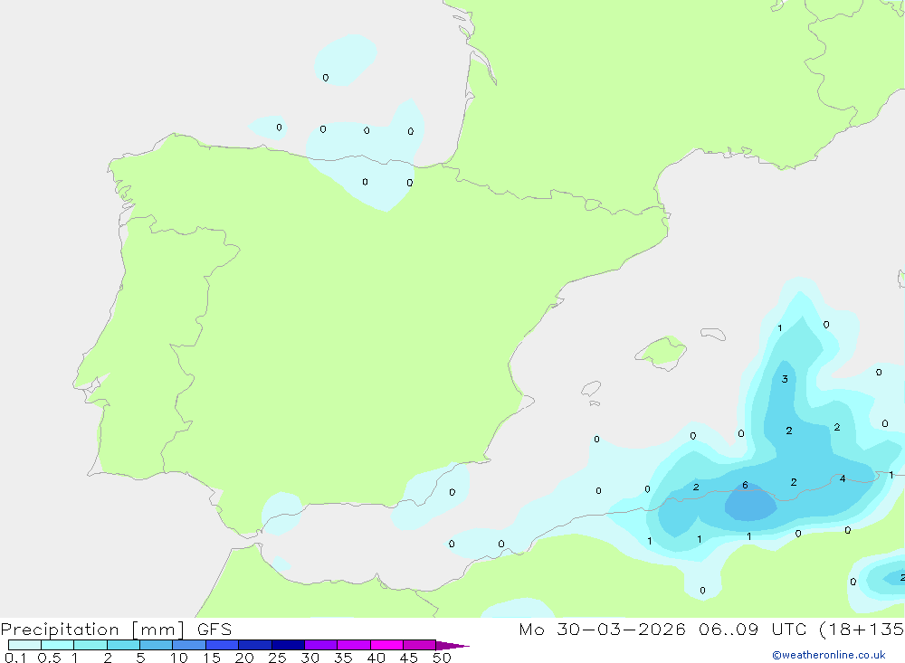
Task: Click the '6' precipitation value on map
Action: click(745, 486)
